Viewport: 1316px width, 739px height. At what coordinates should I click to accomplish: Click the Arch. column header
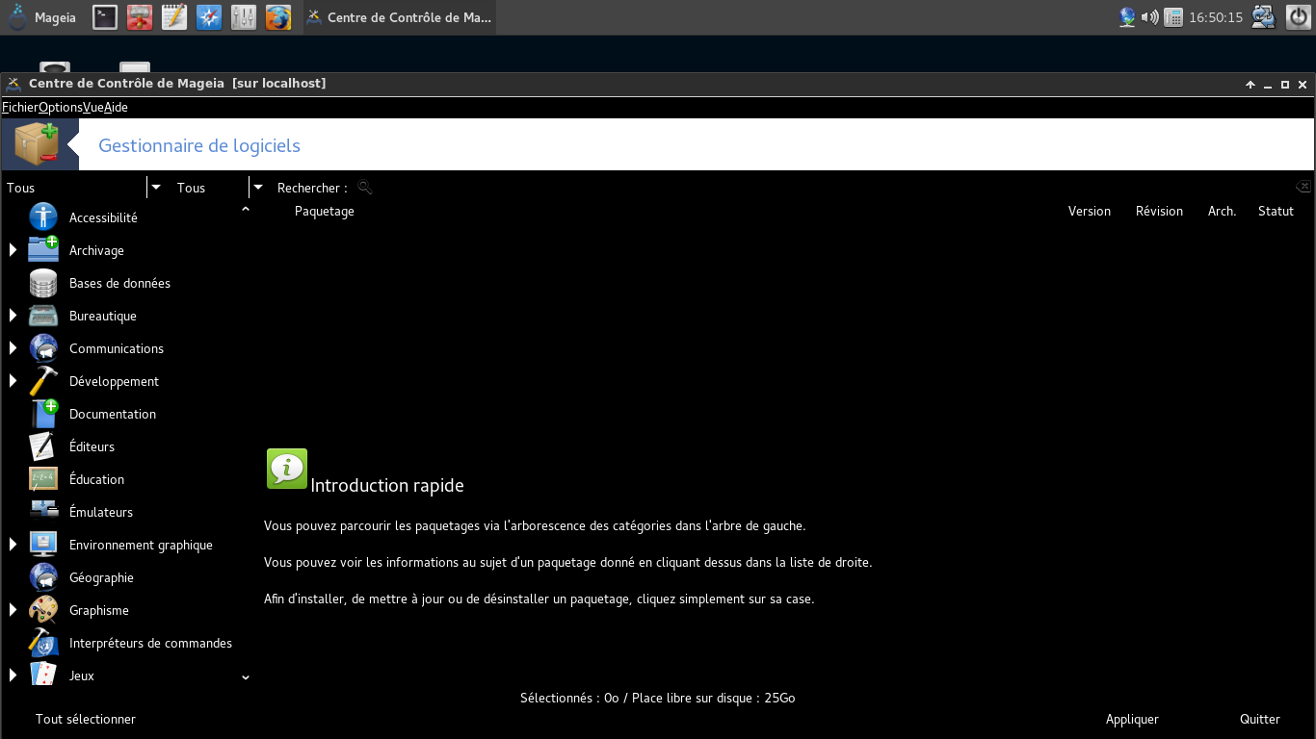click(1222, 211)
